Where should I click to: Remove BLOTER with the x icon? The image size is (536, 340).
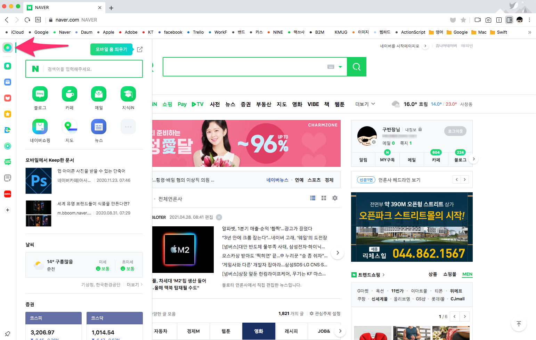click(219, 217)
